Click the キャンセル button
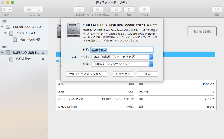This screenshot has width=224, height=139. pos(123,74)
